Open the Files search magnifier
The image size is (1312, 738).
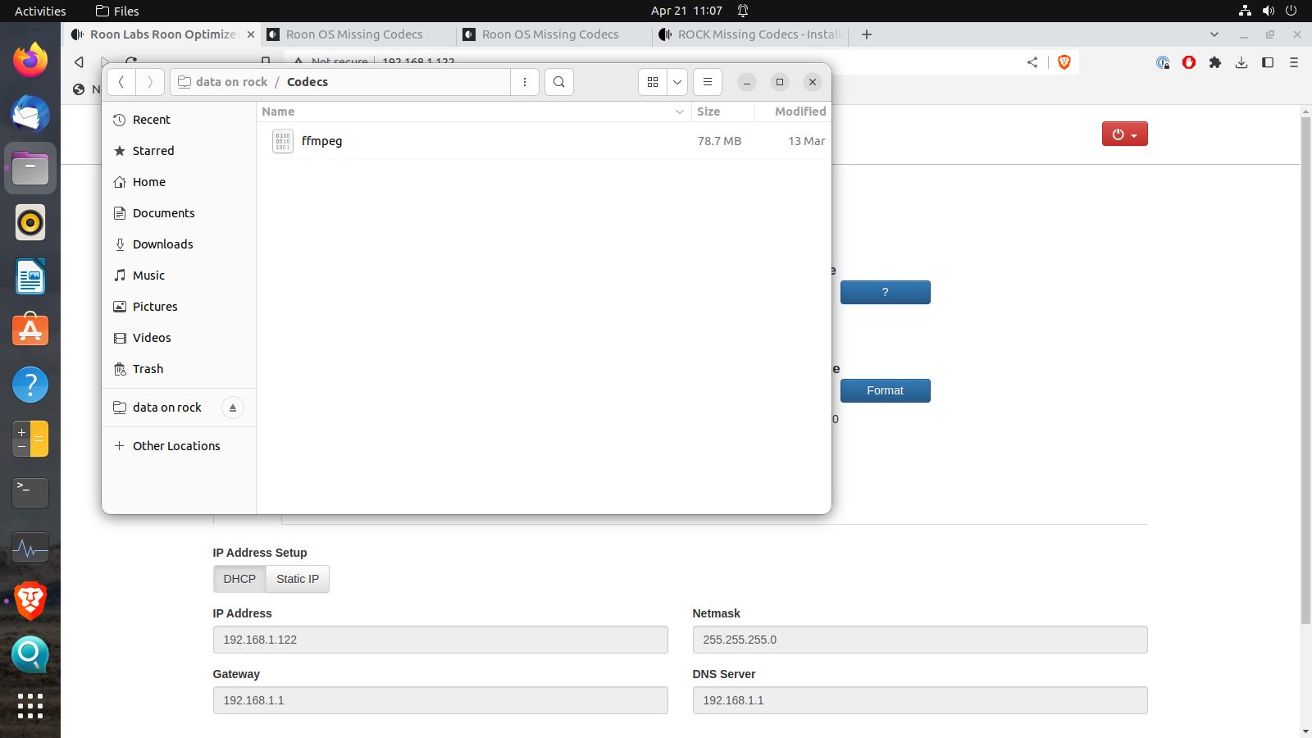559,82
